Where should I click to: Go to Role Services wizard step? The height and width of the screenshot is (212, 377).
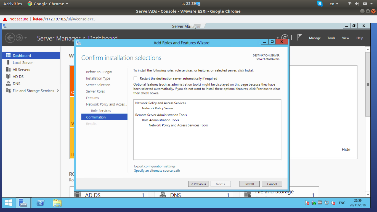tap(101, 111)
